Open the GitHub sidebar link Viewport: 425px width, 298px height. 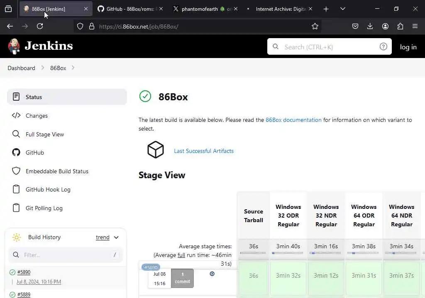click(34, 153)
